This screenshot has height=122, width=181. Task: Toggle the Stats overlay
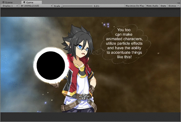(163, 6)
